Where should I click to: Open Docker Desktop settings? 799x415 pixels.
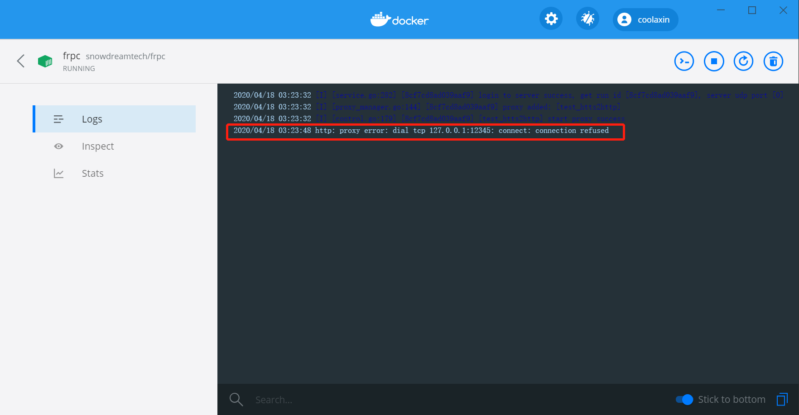(x=551, y=19)
